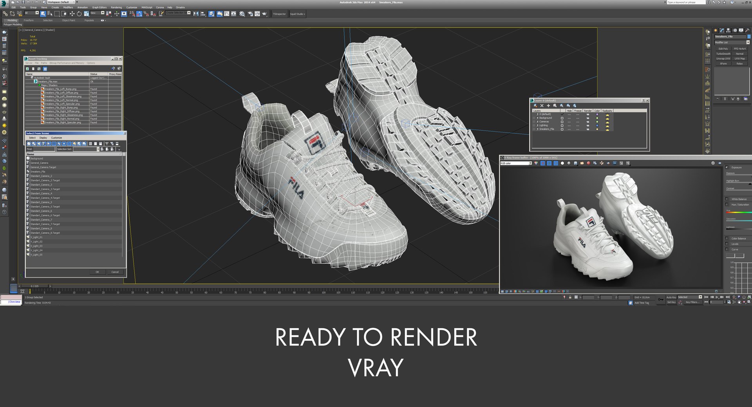Activate the Select Object tool
This screenshot has height=407, width=752.
pyautogui.click(x=43, y=14)
